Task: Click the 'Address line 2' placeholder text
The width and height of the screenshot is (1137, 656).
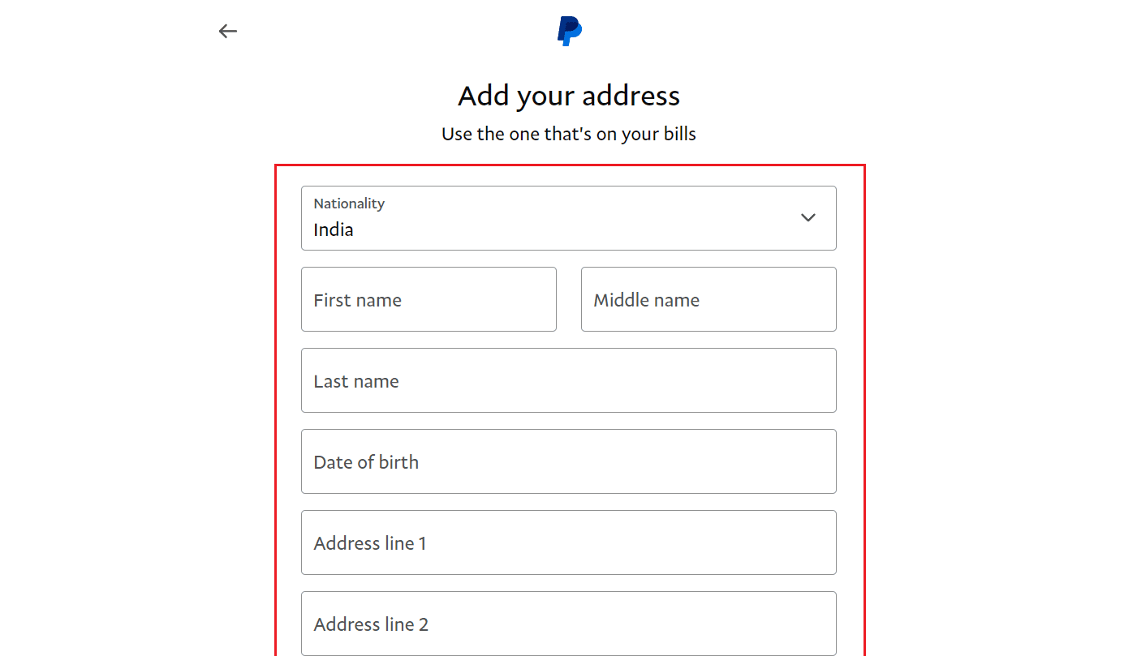Action: click(x=371, y=624)
